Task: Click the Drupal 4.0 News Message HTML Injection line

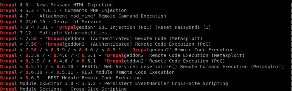Action: 56,5
